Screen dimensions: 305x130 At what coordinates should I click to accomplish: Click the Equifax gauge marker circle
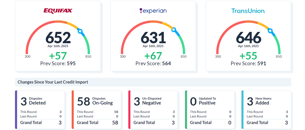pyautogui.click(x=80, y=31)
